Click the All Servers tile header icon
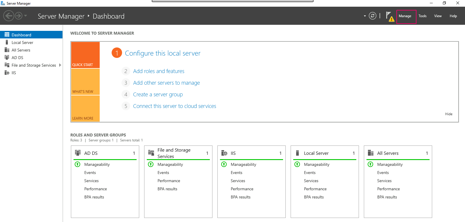 pyautogui.click(x=371, y=153)
